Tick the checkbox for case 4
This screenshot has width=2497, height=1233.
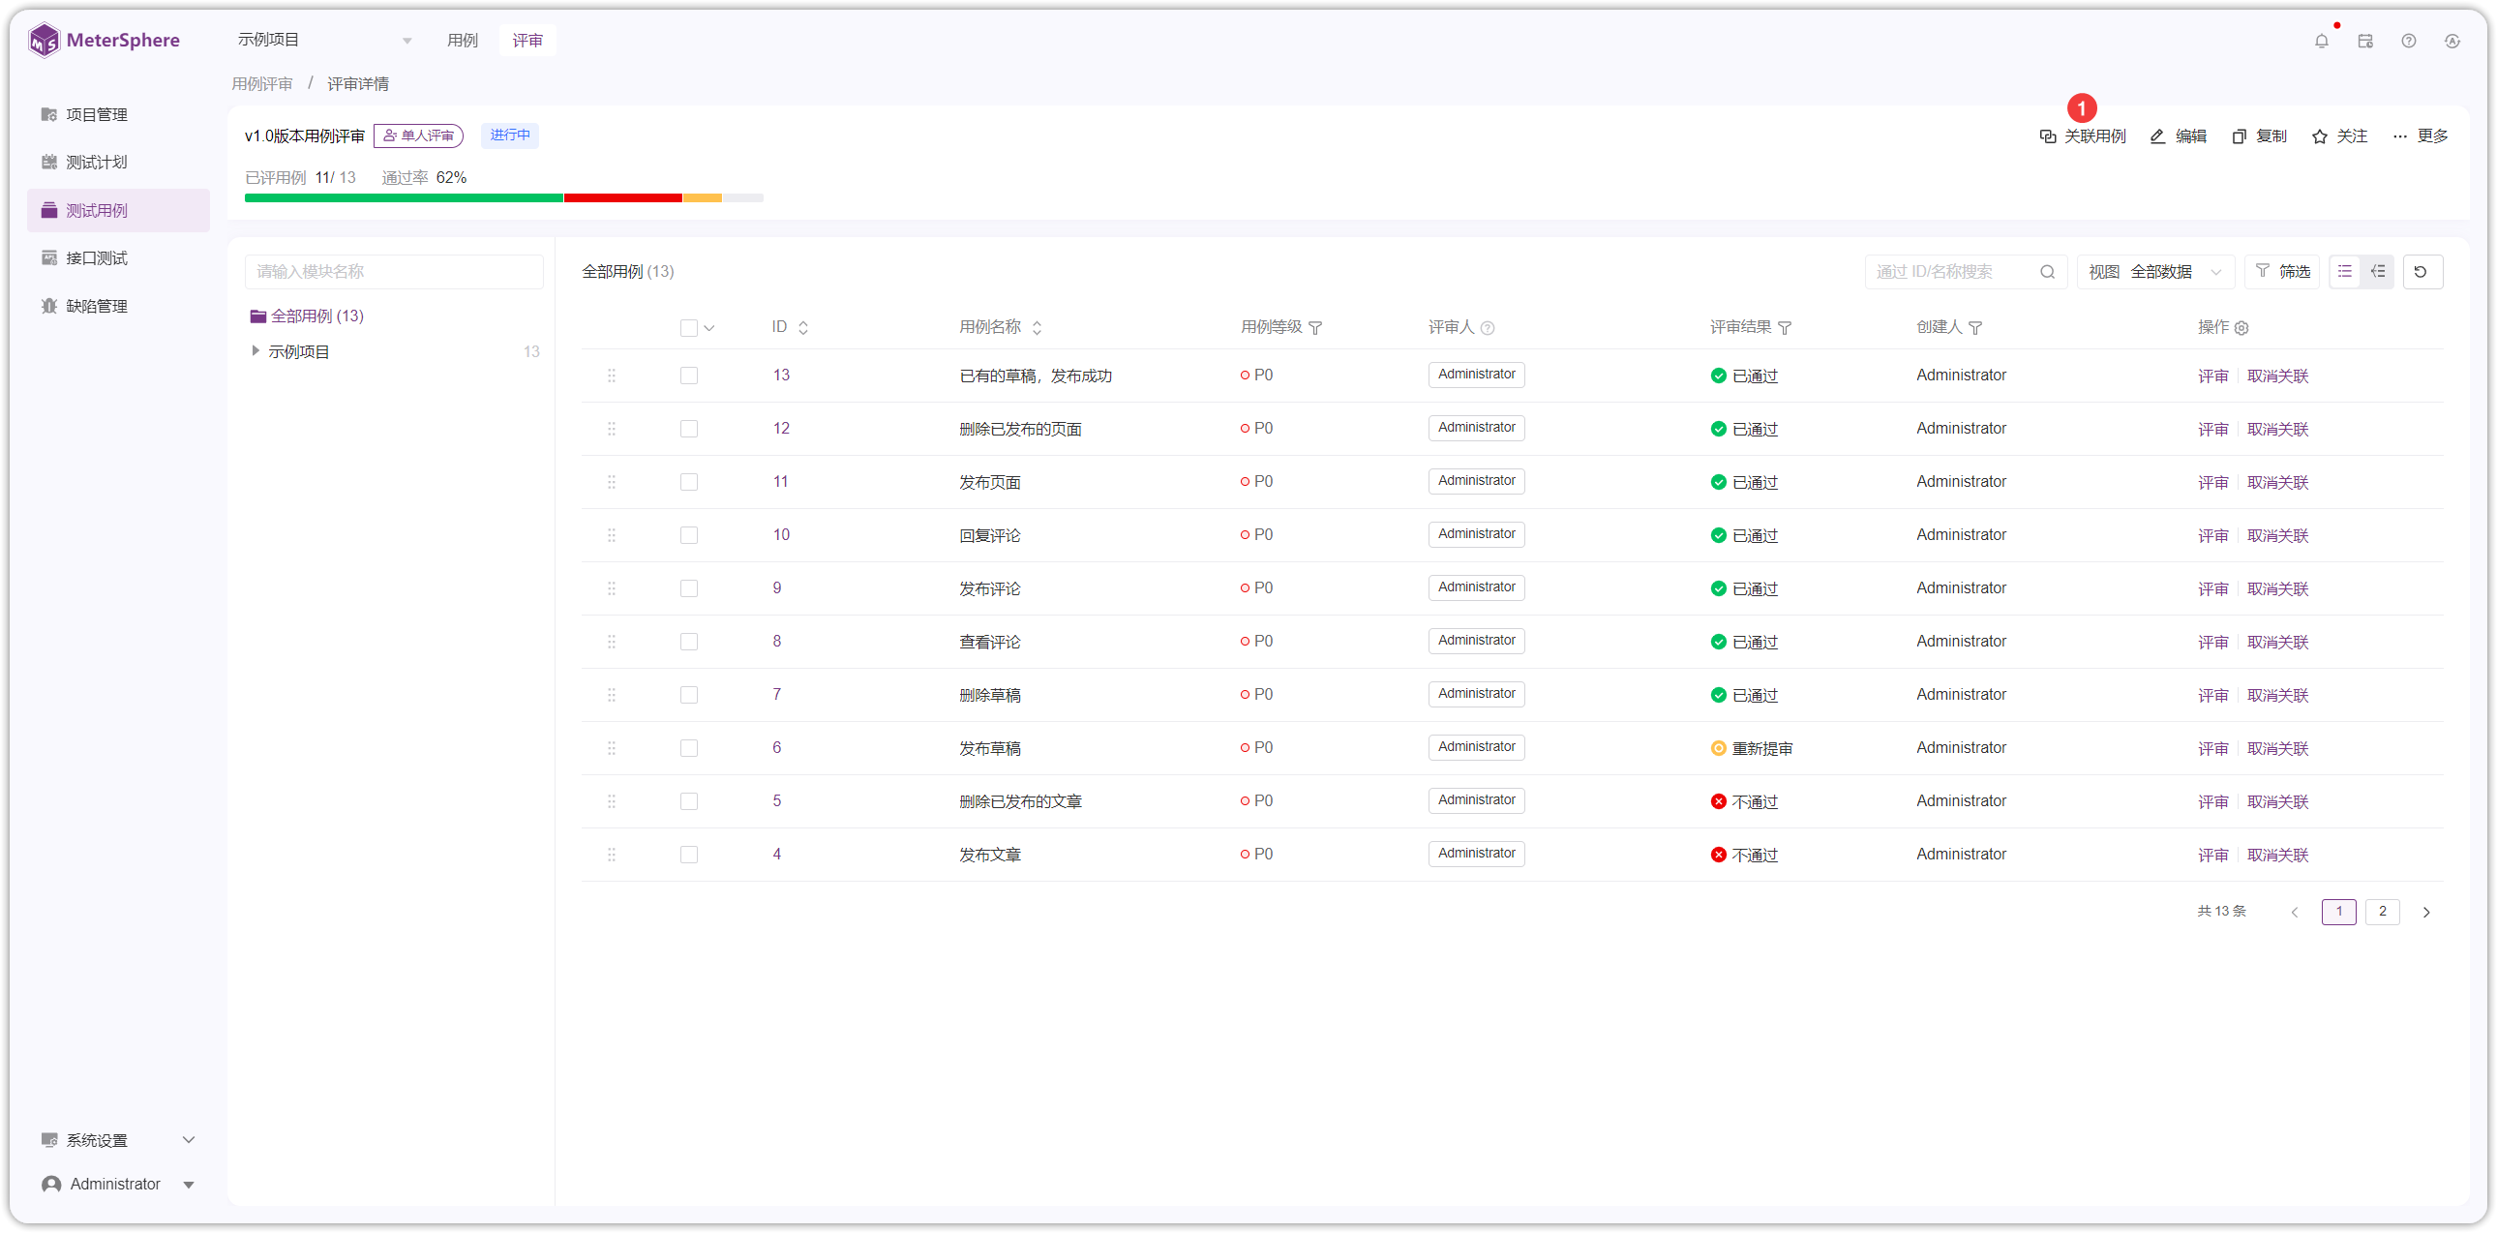[689, 855]
